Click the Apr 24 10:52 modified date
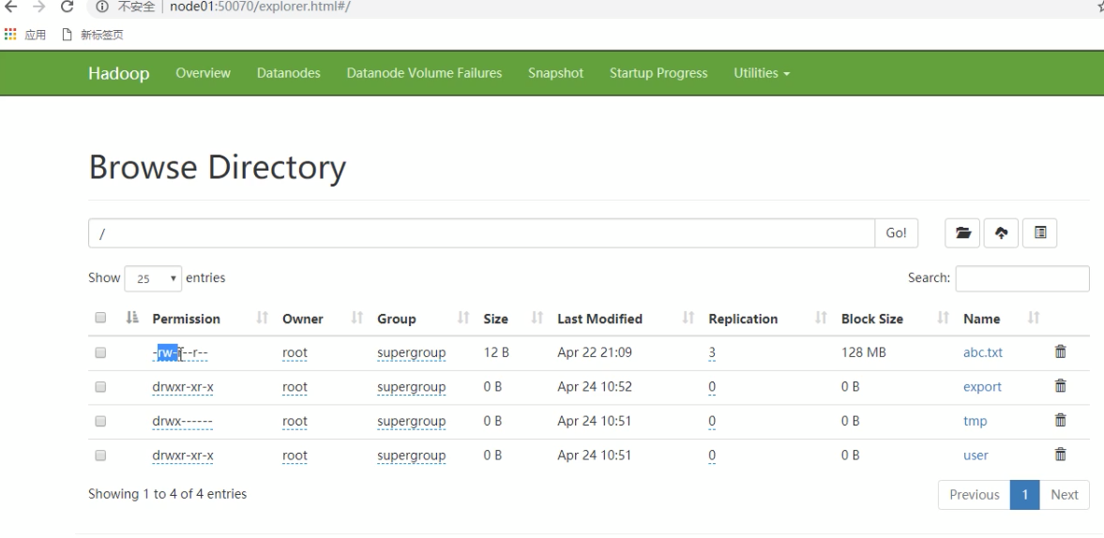The height and width of the screenshot is (538, 1104). coord(595,387)
